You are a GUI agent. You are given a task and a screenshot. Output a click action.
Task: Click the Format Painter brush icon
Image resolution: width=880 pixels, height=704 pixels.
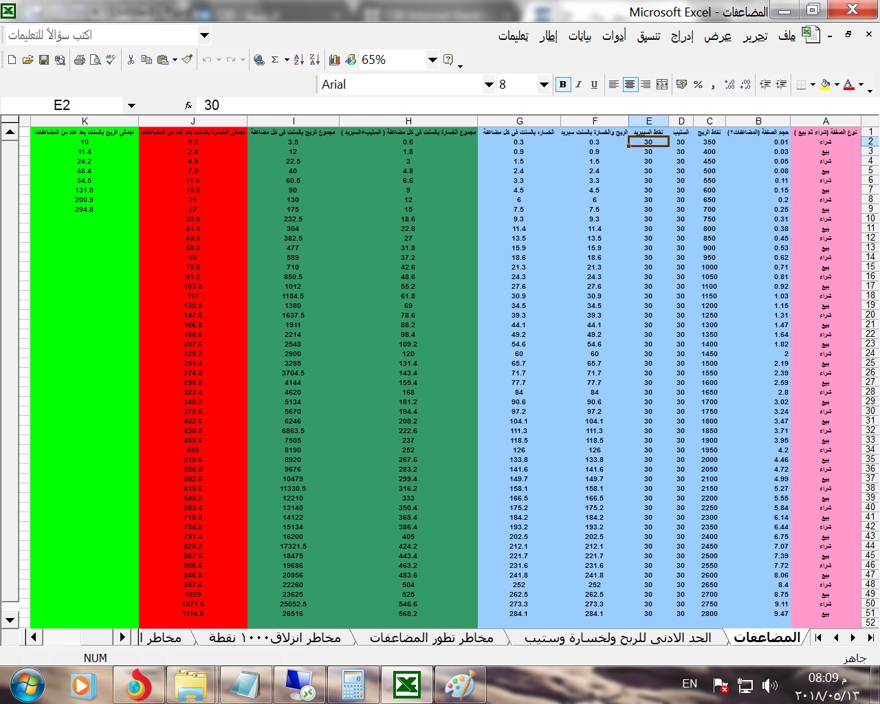coord(187,60)
